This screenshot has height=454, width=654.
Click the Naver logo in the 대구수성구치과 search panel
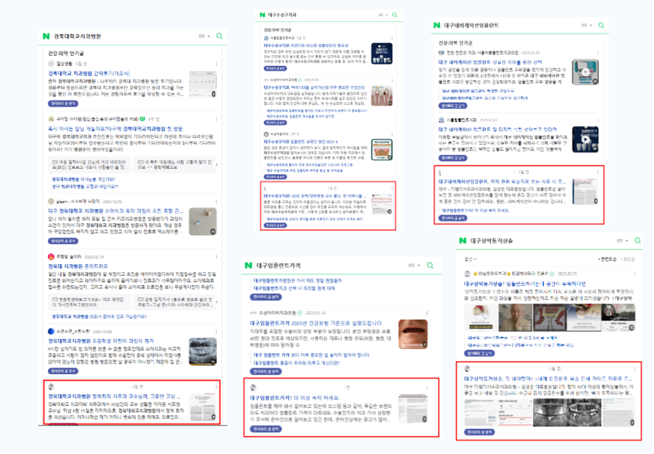tap(262, 15)
